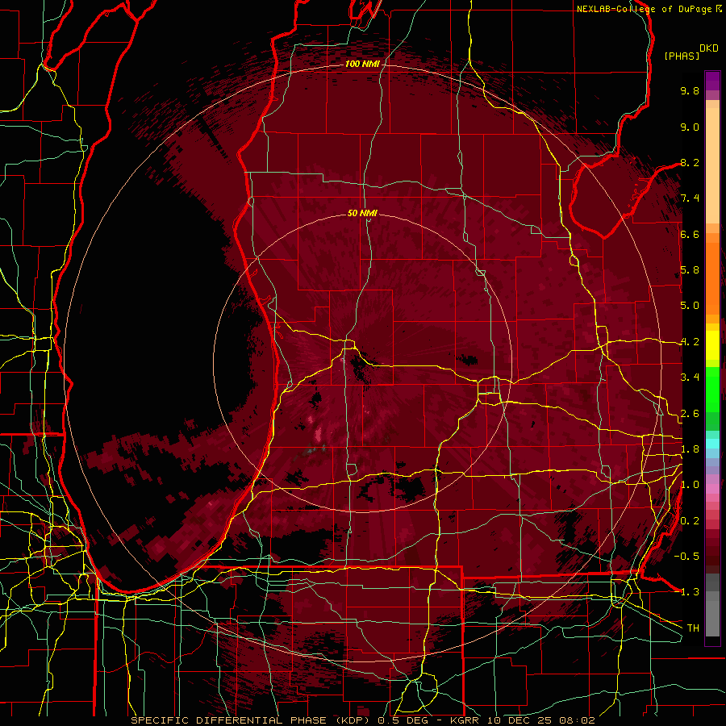Click the 50 NMI range ring label
726x726 pixels.
pos(362,213)
